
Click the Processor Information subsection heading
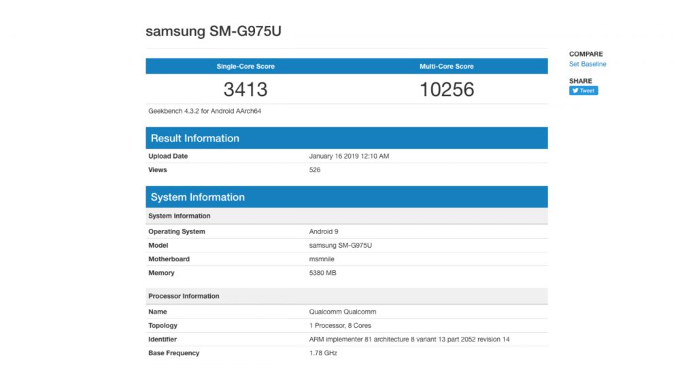coord(184,296)
